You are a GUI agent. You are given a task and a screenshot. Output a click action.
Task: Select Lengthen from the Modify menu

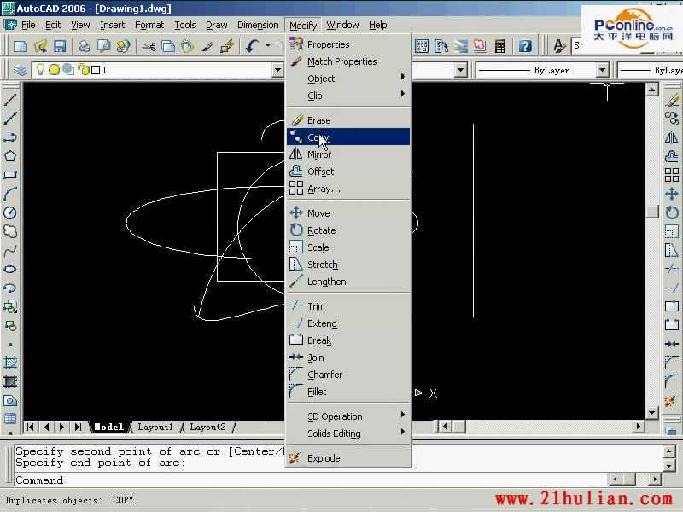click(x=348, y=282)
